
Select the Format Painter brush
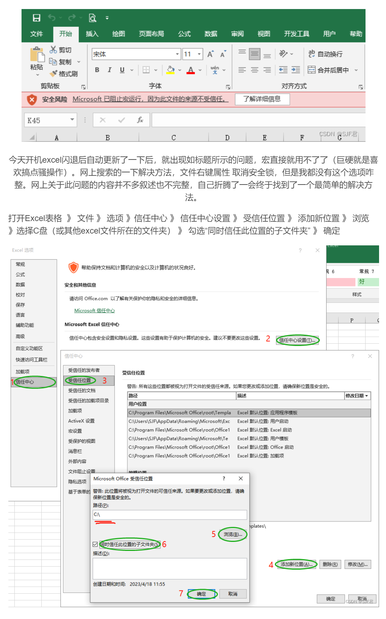point(53,73)
